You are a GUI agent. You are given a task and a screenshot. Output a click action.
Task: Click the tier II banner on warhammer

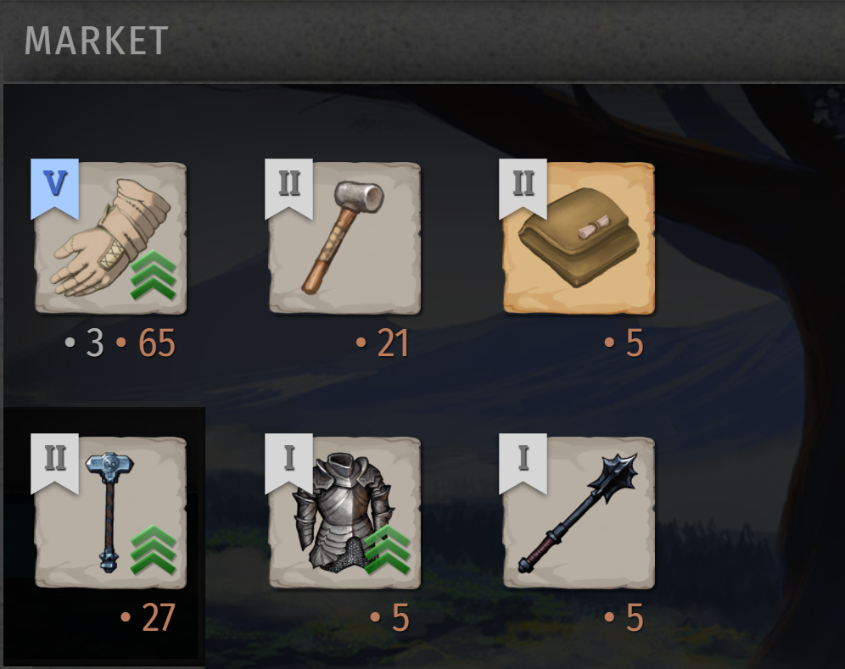pyautogui.click(x=55, y=463)
